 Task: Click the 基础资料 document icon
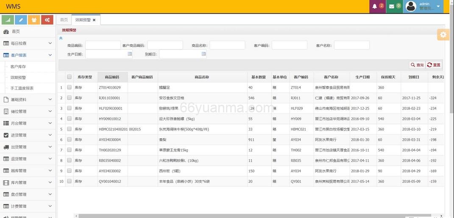point(6,100)
